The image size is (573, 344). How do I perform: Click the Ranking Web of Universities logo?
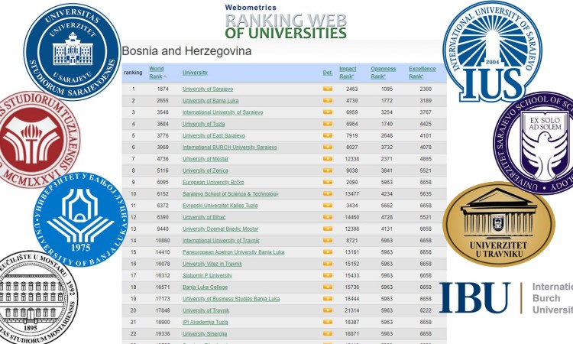click(286, 22)
